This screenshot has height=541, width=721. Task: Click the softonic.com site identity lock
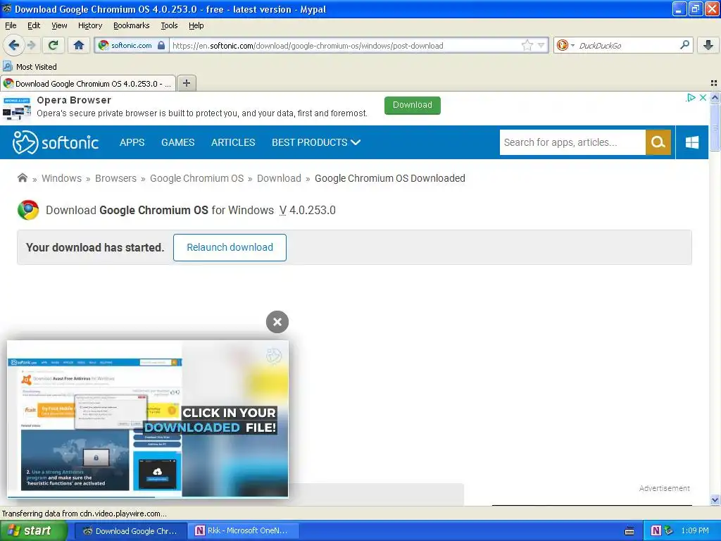tap(132, 45)
